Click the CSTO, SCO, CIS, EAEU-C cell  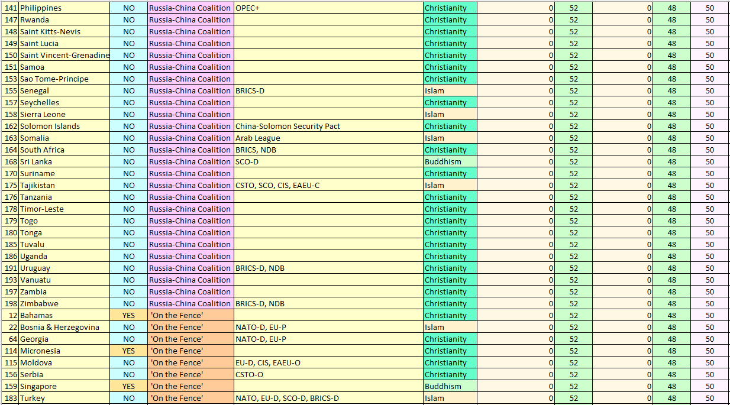pos(328,186)
